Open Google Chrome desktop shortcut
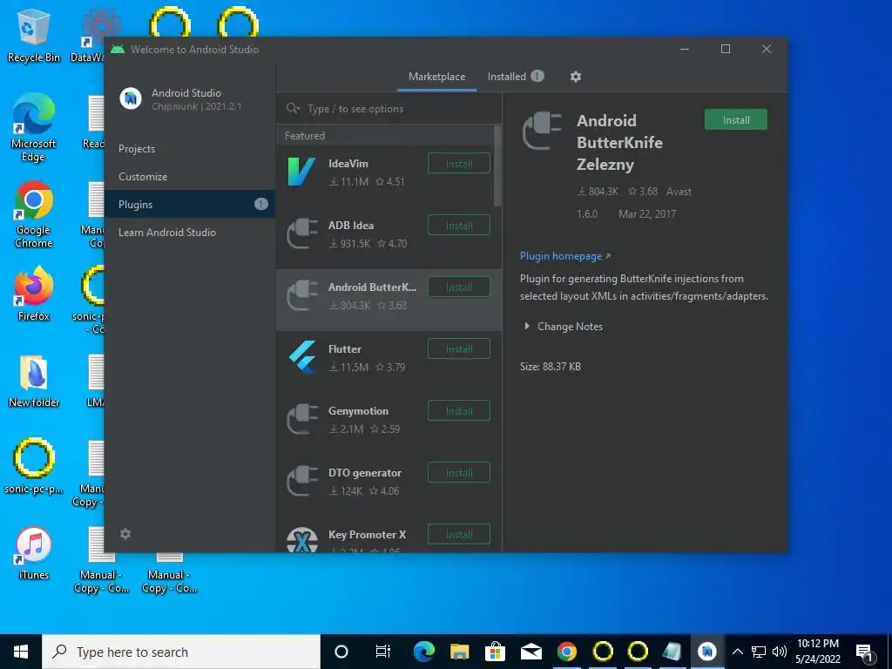The width and height of the screenshot is (892, 669). [x=34, y=214]
